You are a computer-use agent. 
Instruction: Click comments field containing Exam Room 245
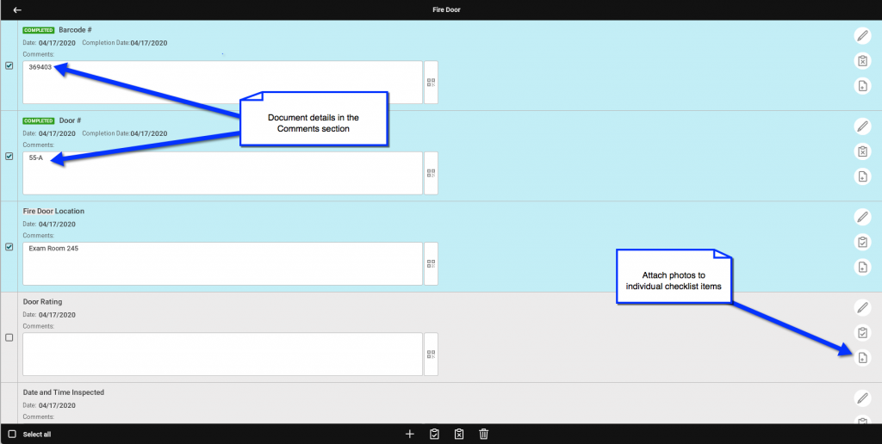(x=222, y=263)
